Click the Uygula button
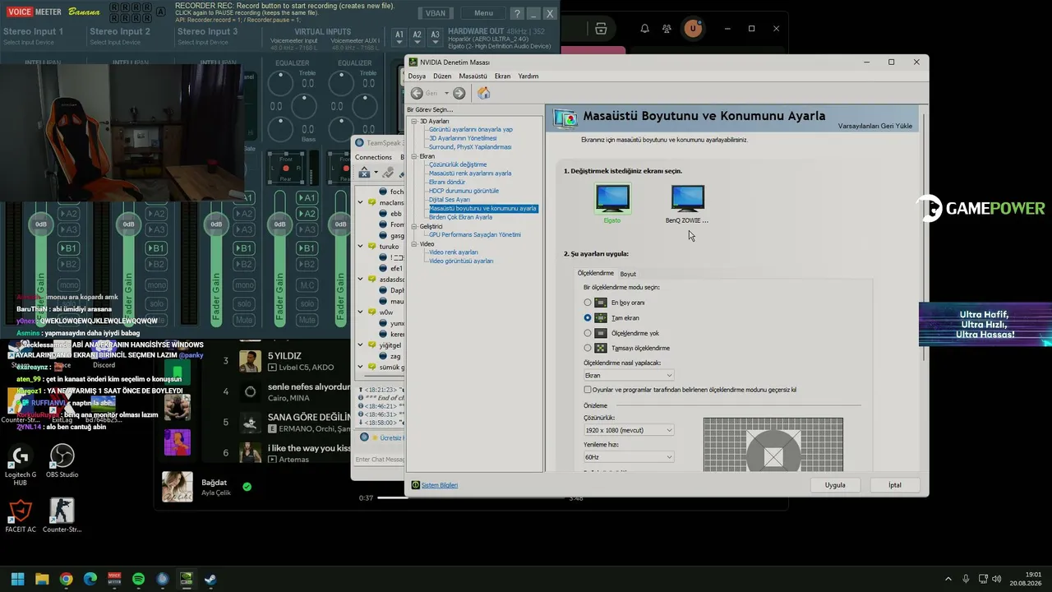Image resolution: width=1052 pixels, height=592 pixels. click(835, 485)
